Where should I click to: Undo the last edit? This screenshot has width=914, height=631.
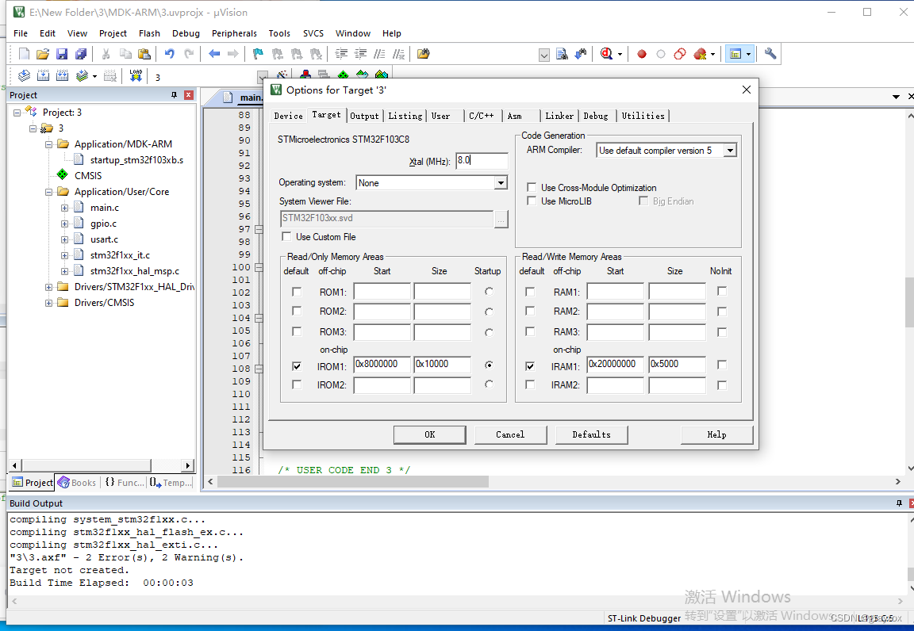pyautogui.click(x=169, y=54)
